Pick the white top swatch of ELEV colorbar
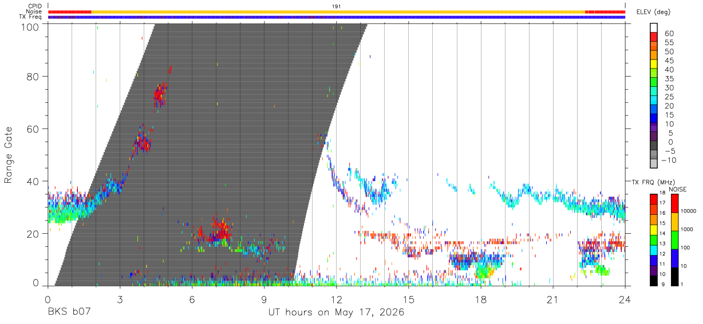The height and width of the screenshot is (324, 703). [x=654, y=27]
